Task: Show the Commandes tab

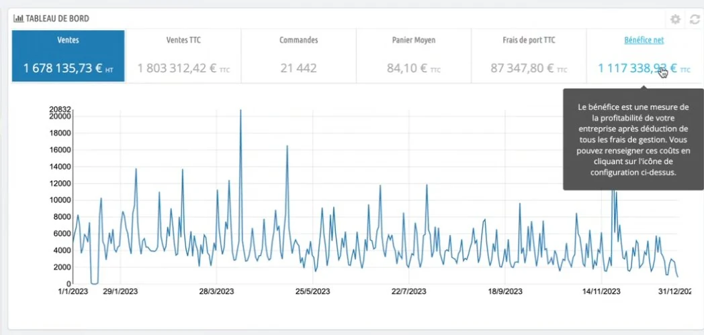Action: click(x=298, y=56)
